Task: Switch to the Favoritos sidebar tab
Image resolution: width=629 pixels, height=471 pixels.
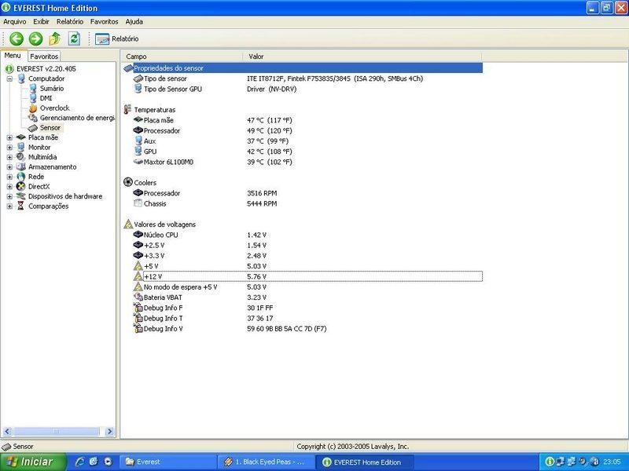Action: point(44,57)
